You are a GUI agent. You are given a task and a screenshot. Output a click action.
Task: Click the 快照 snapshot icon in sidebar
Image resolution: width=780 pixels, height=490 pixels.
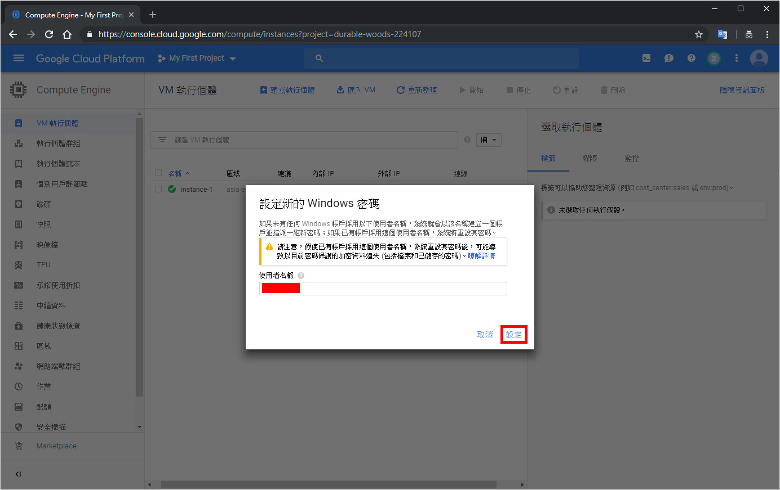coord(19,224)
